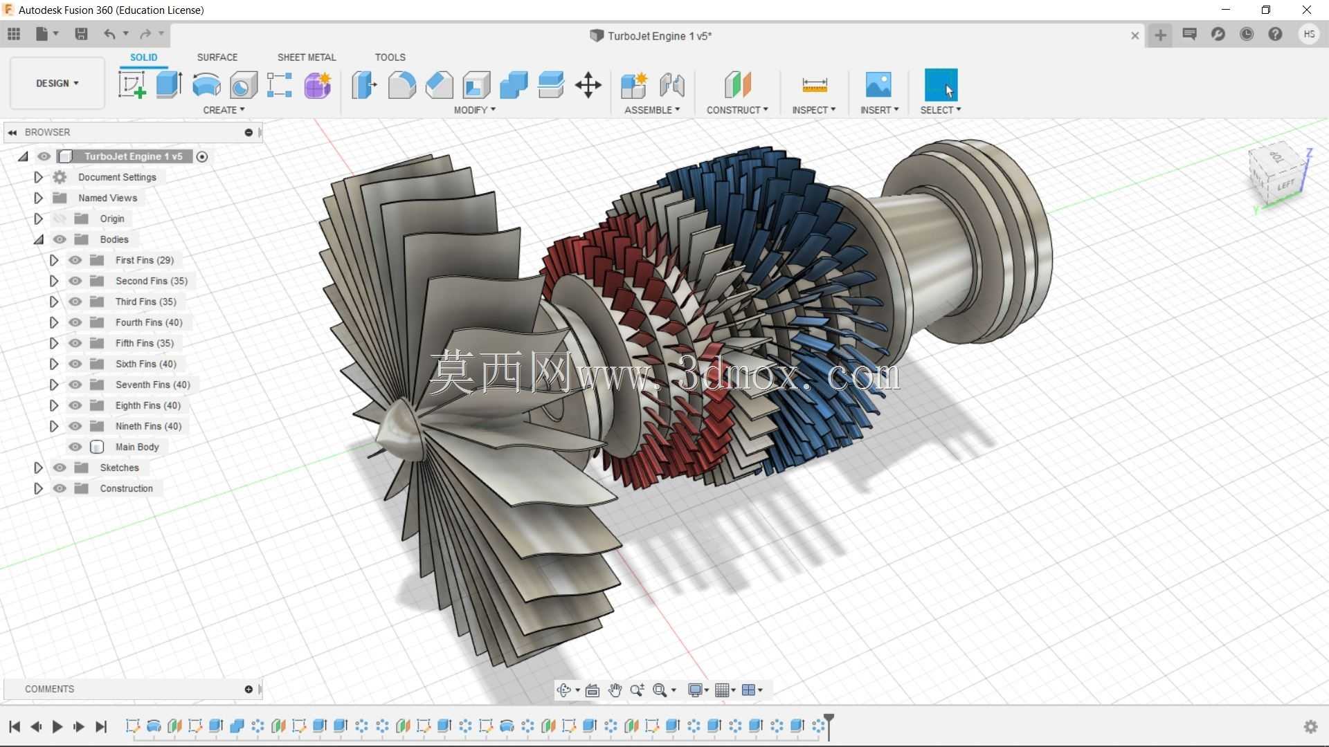The width and height of the screenshot is (1329, 747).
Task: Show the Origin folder
Action: (x=60, y=219)
